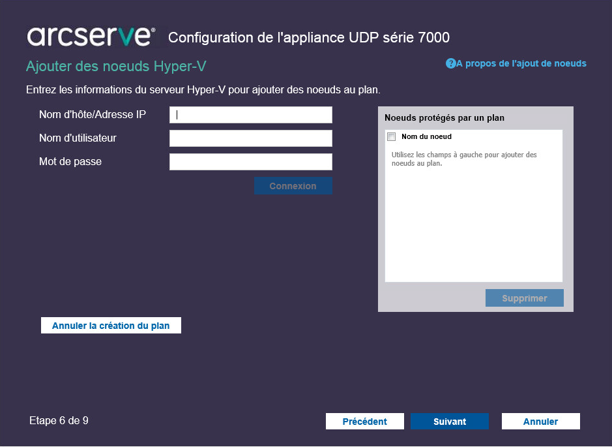
Task: Click the Nom d'utilisateur input field
Action: pyautogui.click(x=250, y=138)
